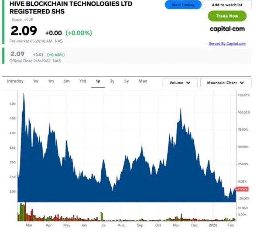Open the Mountain-Chart type dropdown
This screenshot has width=257, height=234.
tap(226, 83)
